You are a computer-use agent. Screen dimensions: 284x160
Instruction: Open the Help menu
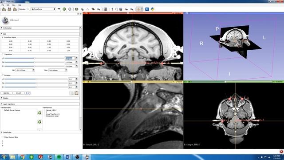click(x=20, y=5)
